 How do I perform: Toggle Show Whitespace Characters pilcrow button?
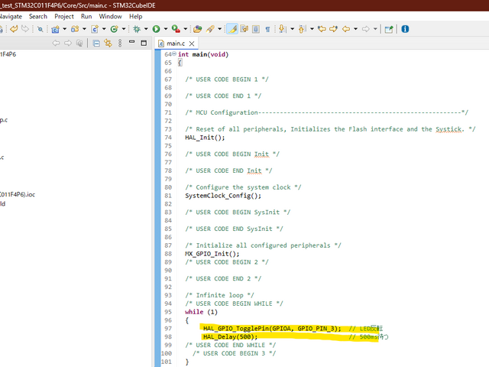(x=267, y=29)
